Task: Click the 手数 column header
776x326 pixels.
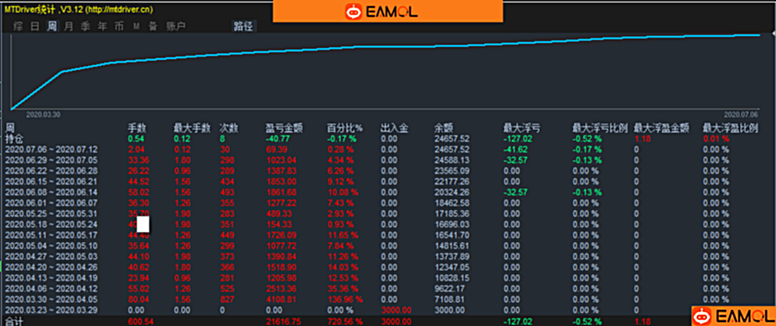Action: (136, 129)
